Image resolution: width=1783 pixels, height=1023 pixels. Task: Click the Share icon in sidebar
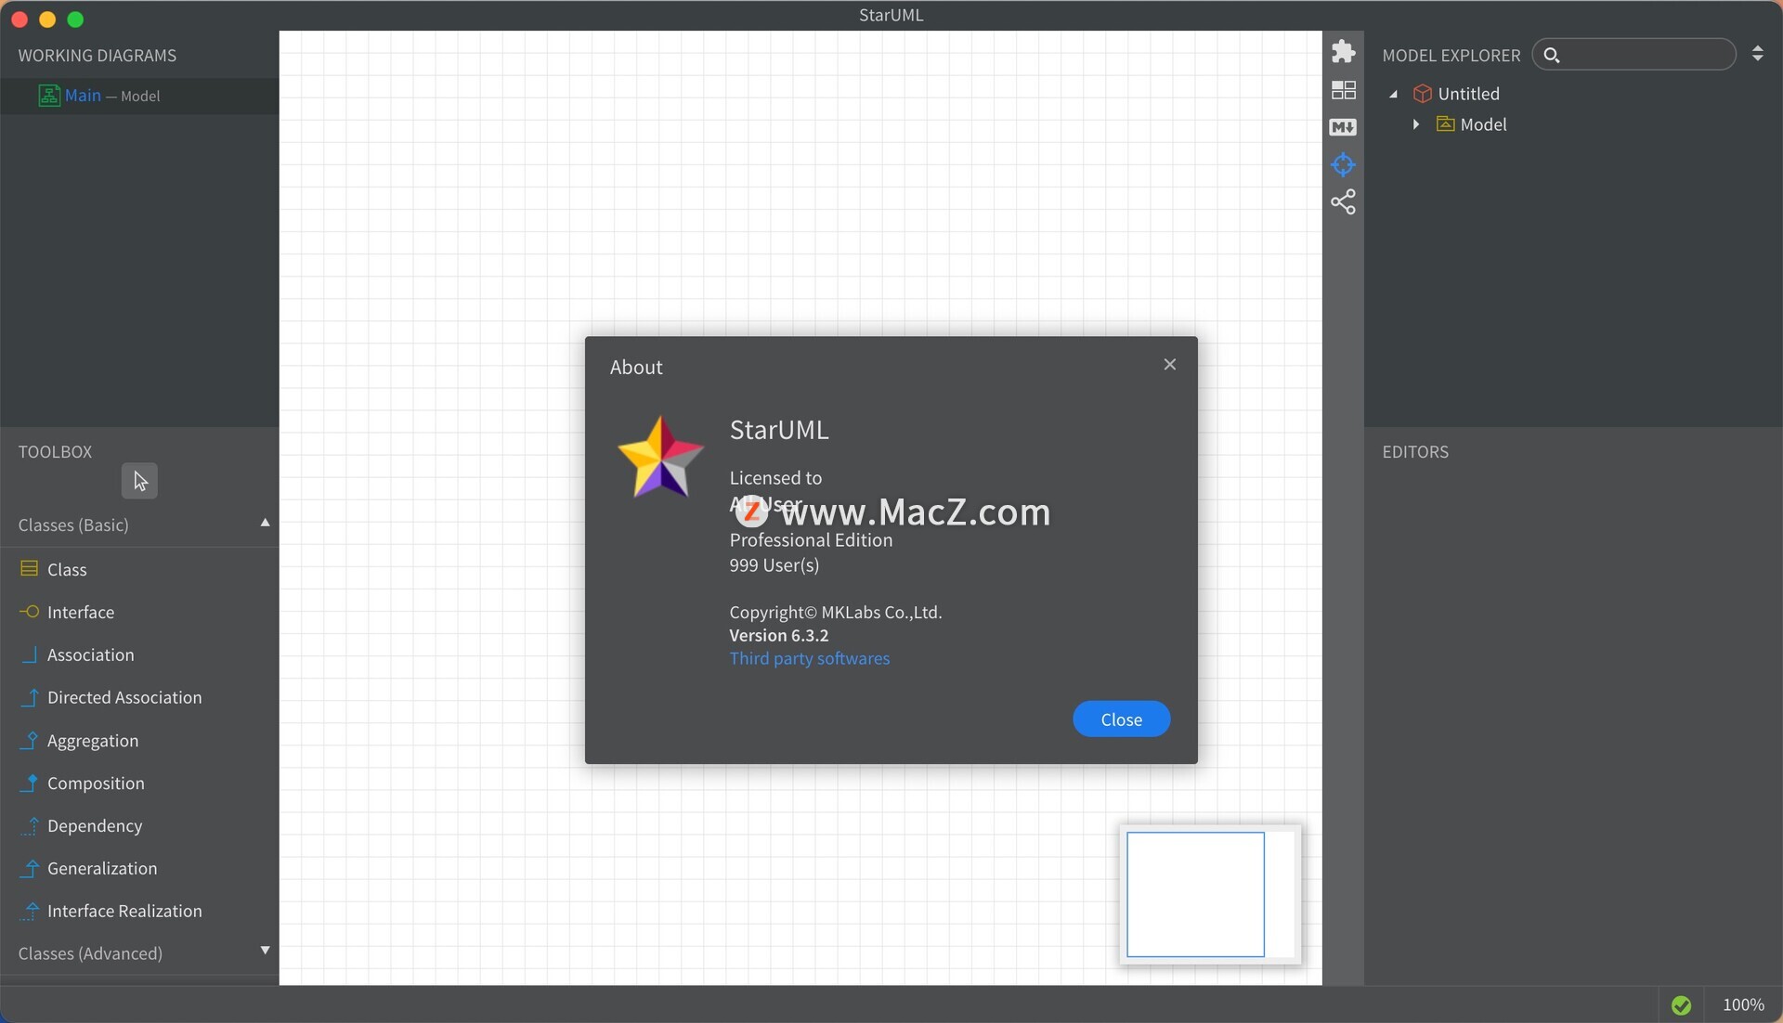[x=1343, y=202]
